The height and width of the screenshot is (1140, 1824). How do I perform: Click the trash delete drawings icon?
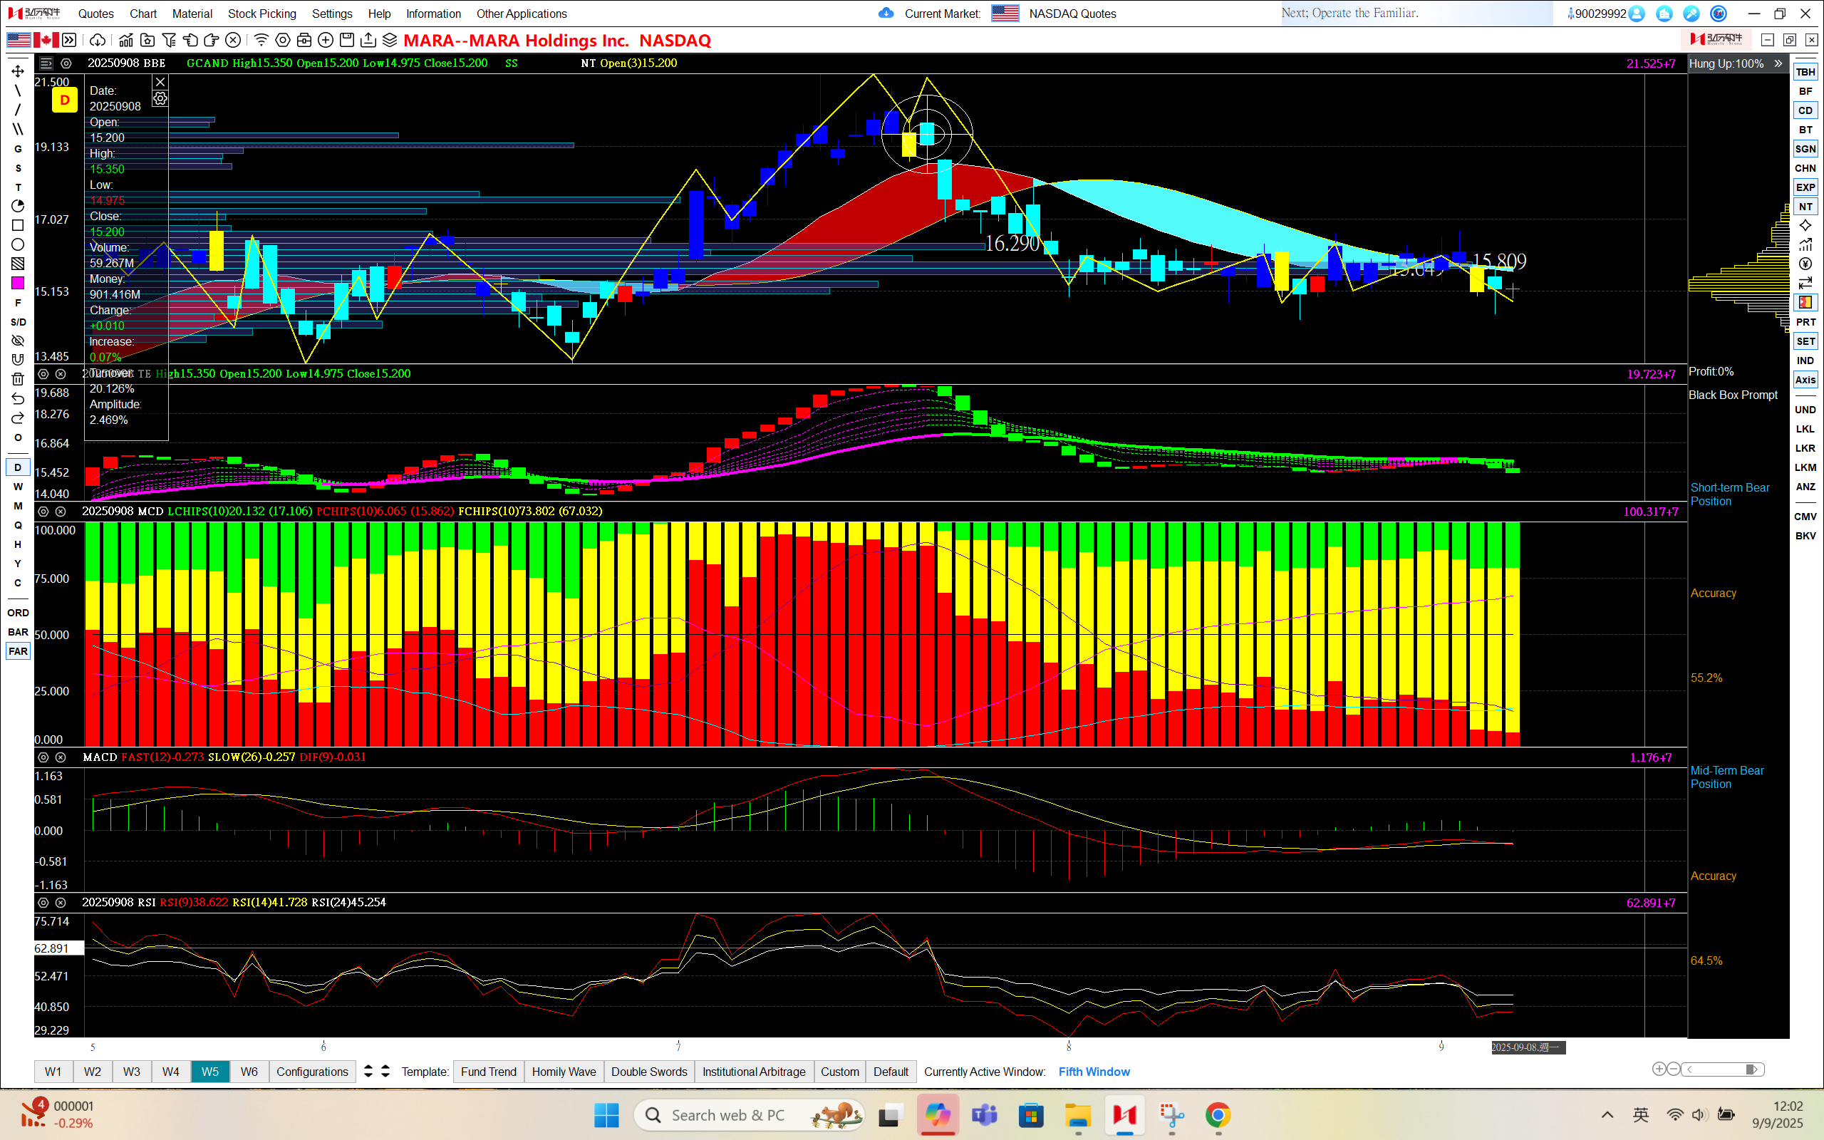click(18, 379)
